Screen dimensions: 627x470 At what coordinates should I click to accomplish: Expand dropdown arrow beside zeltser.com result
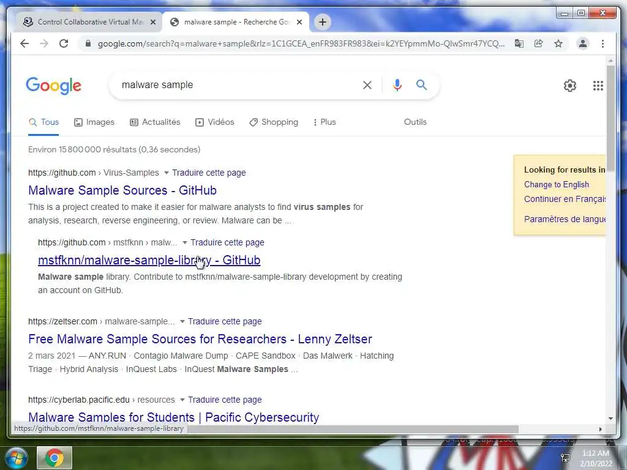point(182,321)
